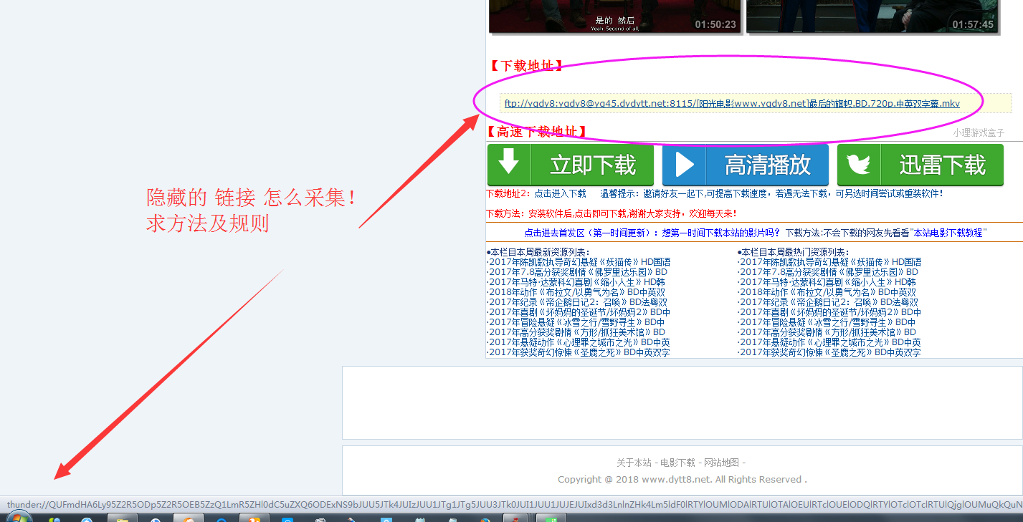
Task: Click the movie screenshot thumbnail showing 01:50:23
Action: [x=614, y=16]
